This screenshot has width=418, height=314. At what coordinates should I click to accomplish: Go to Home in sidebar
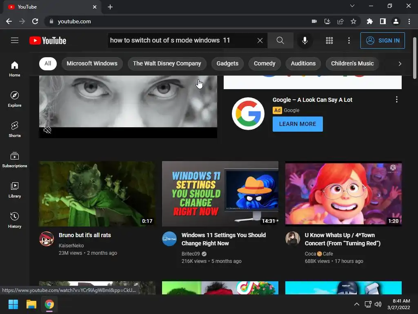pyautogui.click(x=15, y=69)
